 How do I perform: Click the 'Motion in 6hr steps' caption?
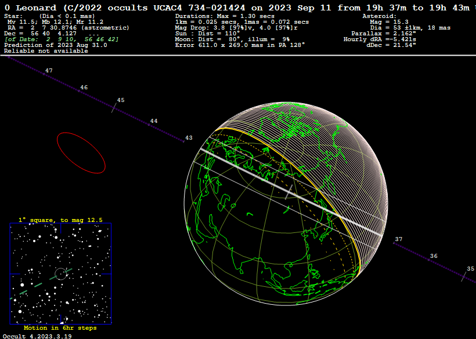click(x=60, y=328)
